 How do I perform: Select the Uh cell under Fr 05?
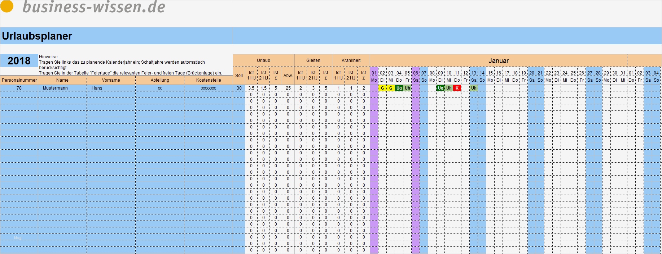[x=407, y=88]
